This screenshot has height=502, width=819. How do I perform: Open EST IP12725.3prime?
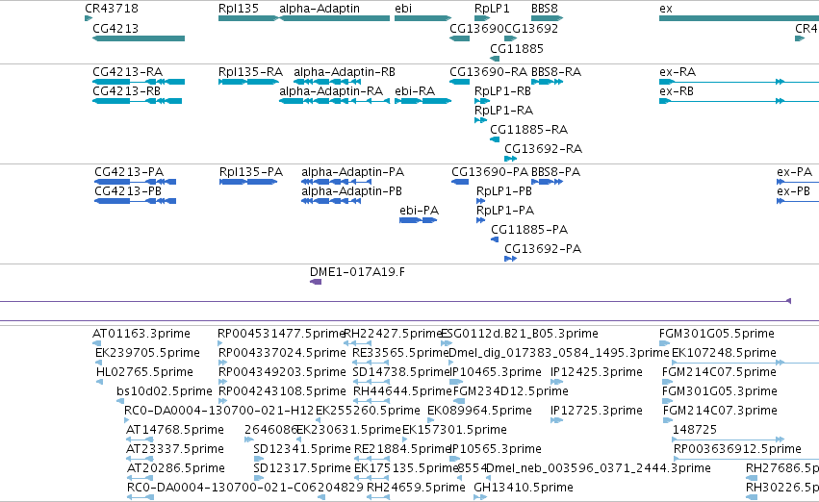point(596,410)
